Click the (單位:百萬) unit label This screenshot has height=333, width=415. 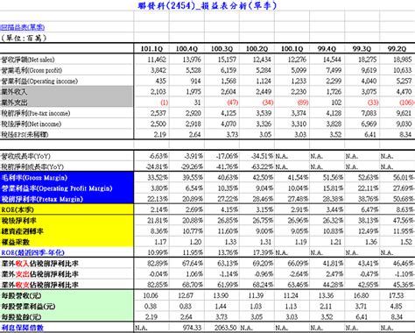click(x=24, y=38)
